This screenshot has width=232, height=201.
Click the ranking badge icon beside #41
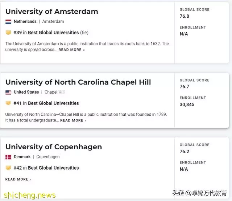8,103
